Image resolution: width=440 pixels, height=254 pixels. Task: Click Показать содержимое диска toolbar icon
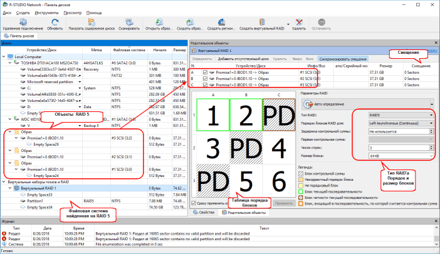click(x=92, y=23)
